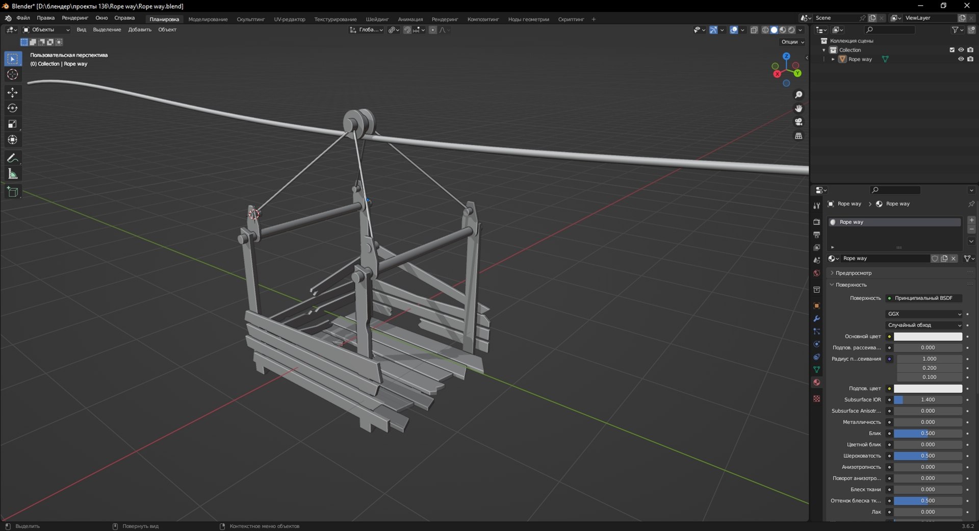Screen dimensions: 979x531
Task: Toggle viewport overlays button
Action: (x=734, y=30)
